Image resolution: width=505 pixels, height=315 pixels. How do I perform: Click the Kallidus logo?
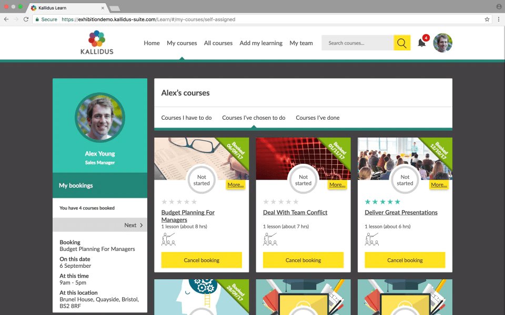[x=97, y=43]
